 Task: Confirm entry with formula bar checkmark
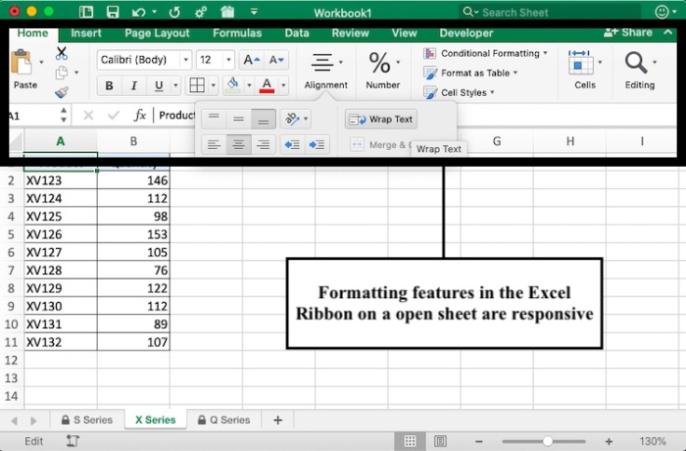point(114,115)
